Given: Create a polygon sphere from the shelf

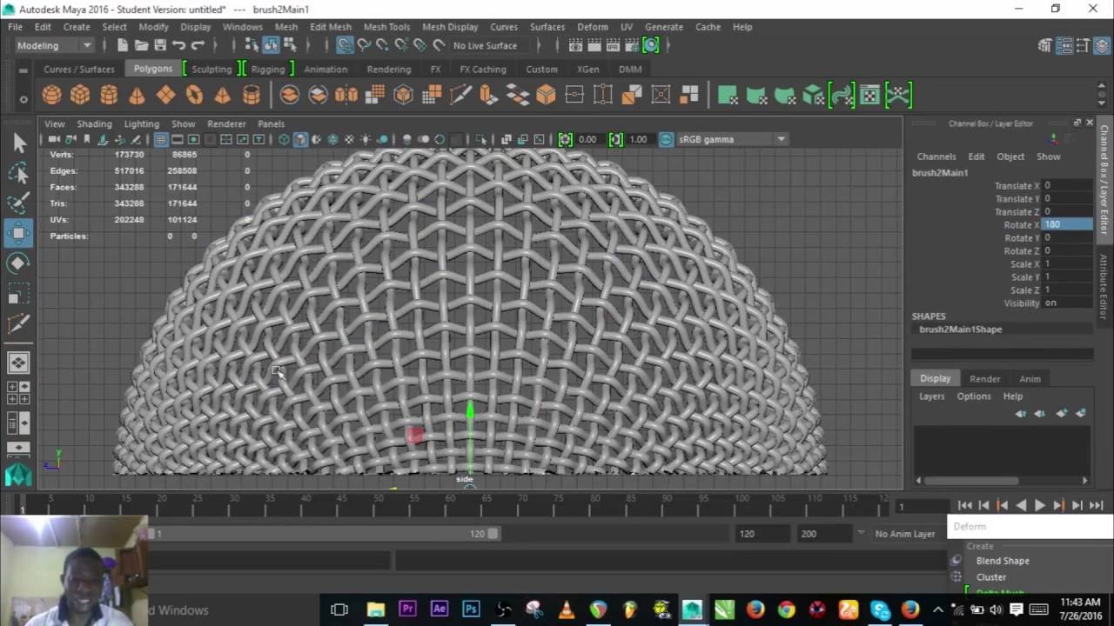Looking at the screenshot, I should coord(51,95).
